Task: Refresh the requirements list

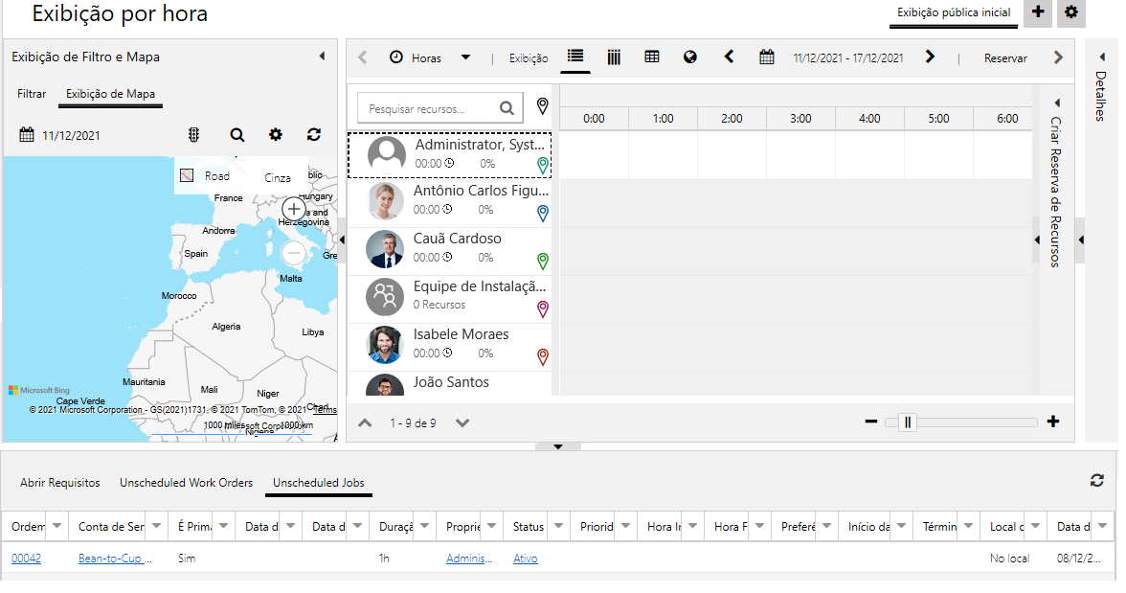Action: tap(1096, 480)
